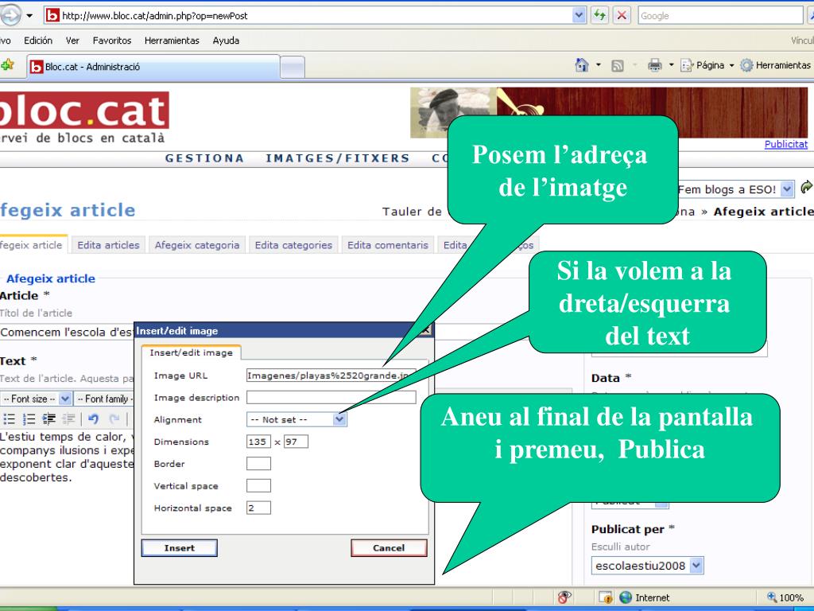Click the Home page icon
Viewport: 814px width, 611px height.
(582, 65)
